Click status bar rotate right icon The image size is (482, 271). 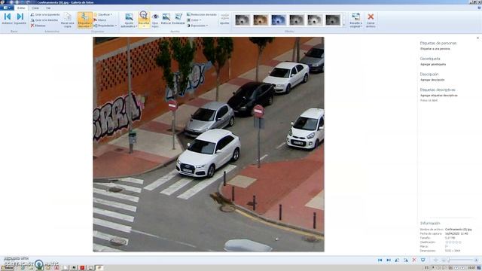coord(405,260)
